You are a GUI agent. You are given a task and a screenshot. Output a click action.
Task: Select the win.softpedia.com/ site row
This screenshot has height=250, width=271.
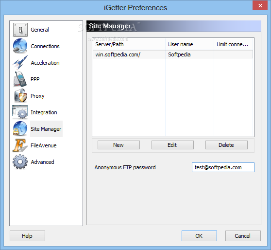tap(173, 54)
